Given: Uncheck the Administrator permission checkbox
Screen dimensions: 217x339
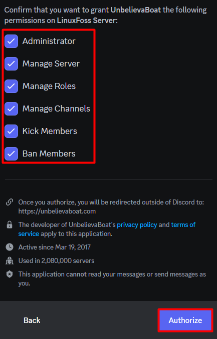Looking at the screenshot, I should coord(11,41).
